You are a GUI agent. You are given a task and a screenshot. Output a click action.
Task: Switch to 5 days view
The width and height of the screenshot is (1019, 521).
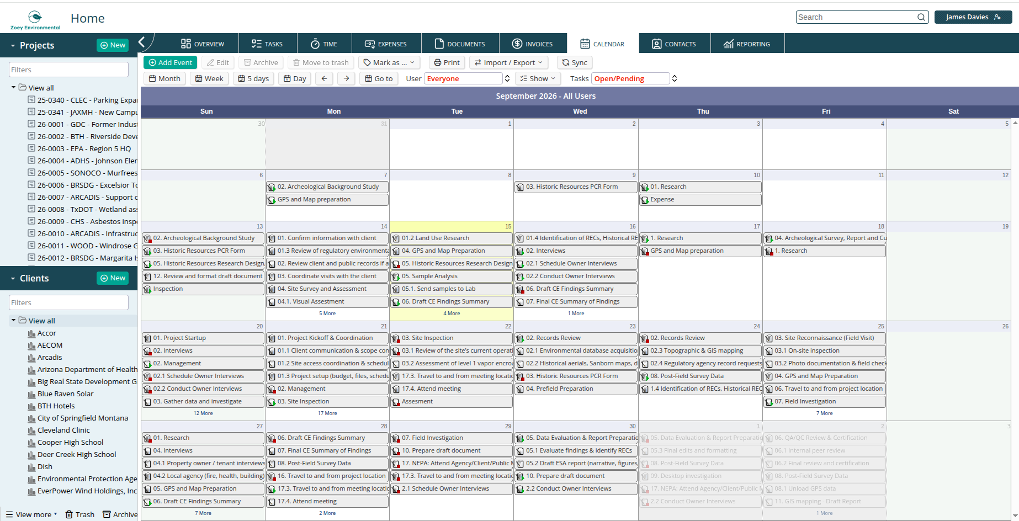(253, 78)
